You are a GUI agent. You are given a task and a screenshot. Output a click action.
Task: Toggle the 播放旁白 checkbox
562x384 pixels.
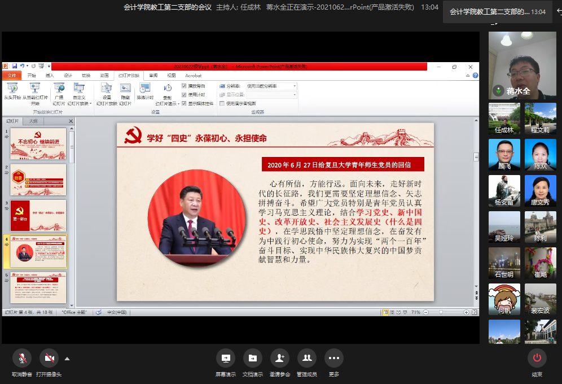pos(184,86)
